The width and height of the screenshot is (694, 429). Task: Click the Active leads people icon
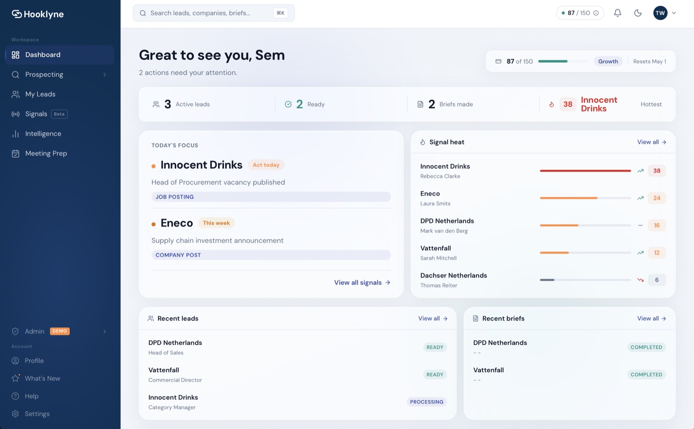pos(156,104)
